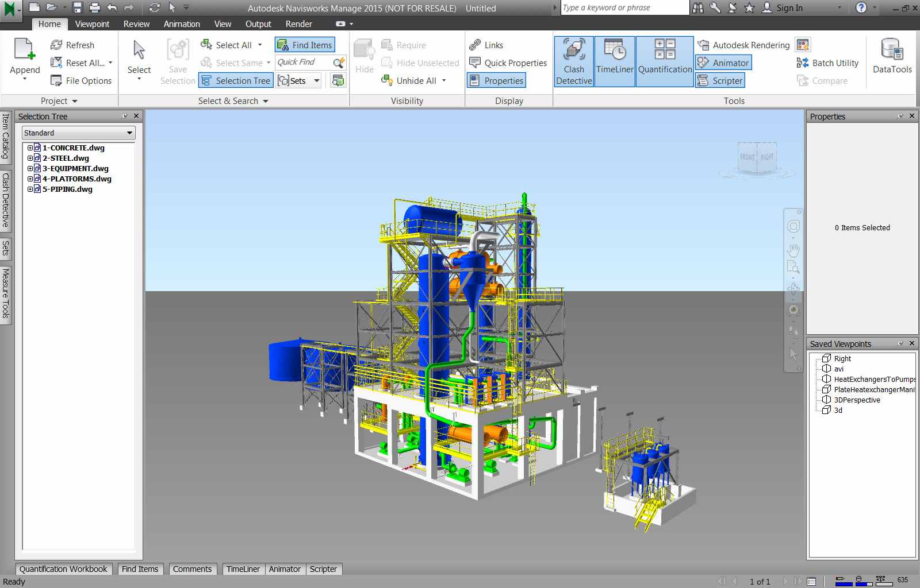The height and width of the screenshot is (588, 920).
Task: Click the Autodesk Rendering button
Action: pos(743,45)
